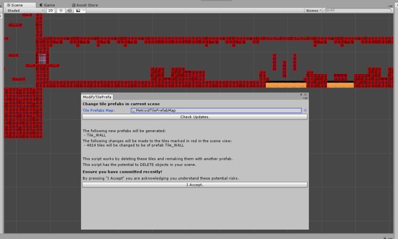Click the Tile Prefabs Map label

click(x=99, y=110)
